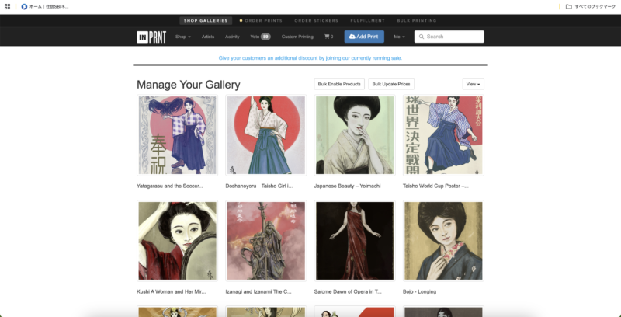Open Salome Dawn of Opera thumbnail
The width and height of the screenshot is (621, 317).
coord(355,241)
